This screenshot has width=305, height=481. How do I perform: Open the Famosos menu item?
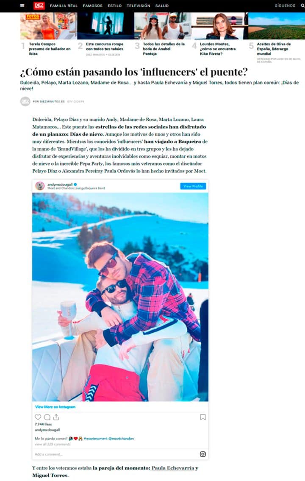[93, 6]
